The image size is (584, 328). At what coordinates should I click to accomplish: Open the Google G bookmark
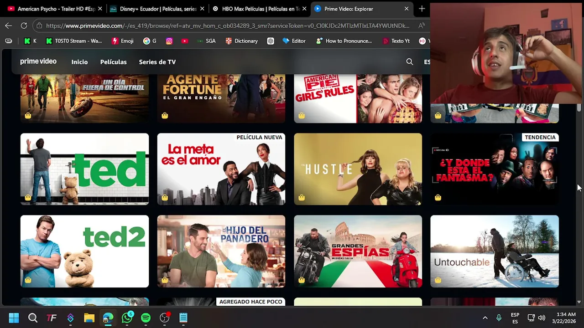[x=150, y=41]
